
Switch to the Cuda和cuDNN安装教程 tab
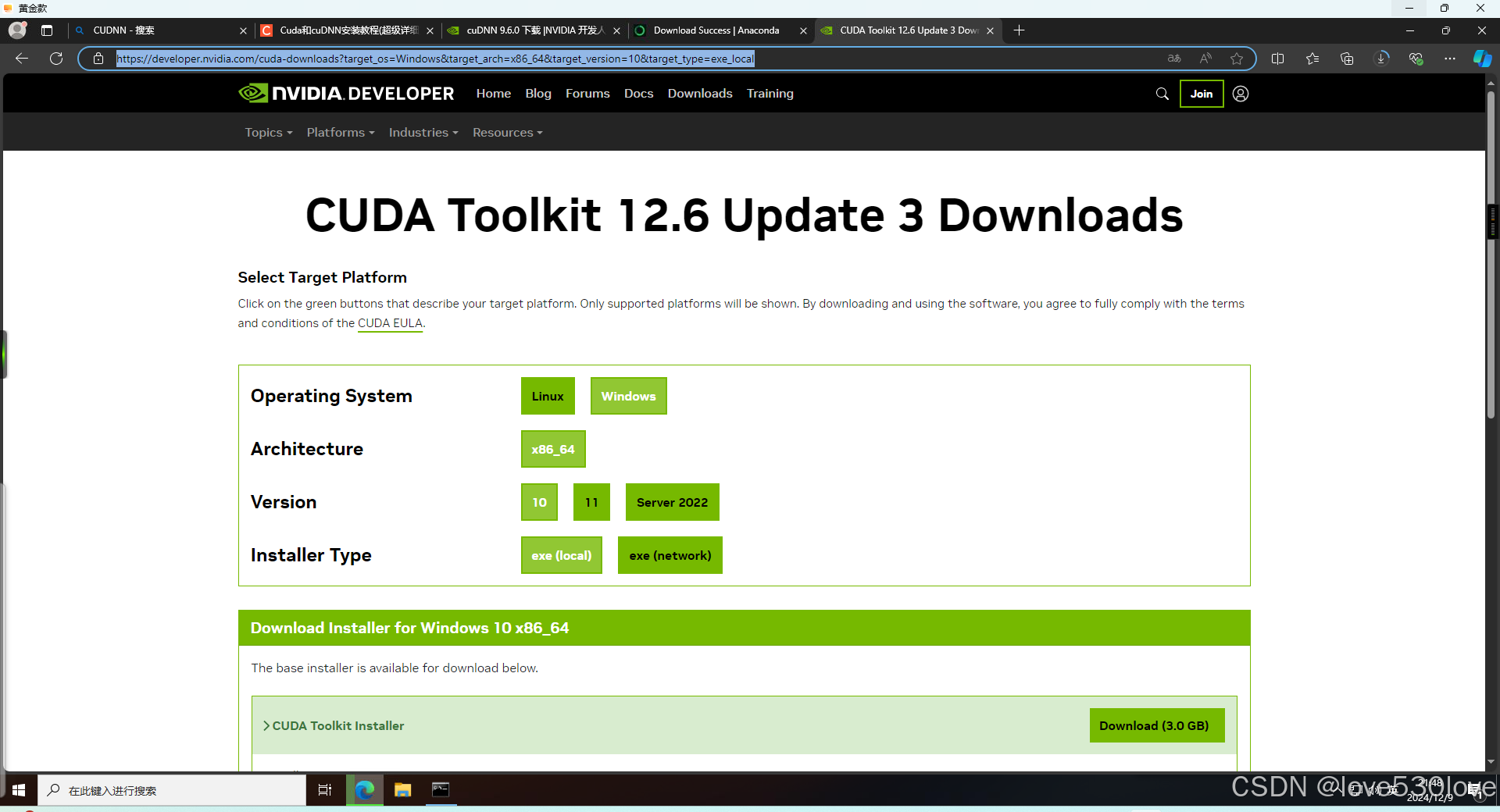click(x=348, y=30)
